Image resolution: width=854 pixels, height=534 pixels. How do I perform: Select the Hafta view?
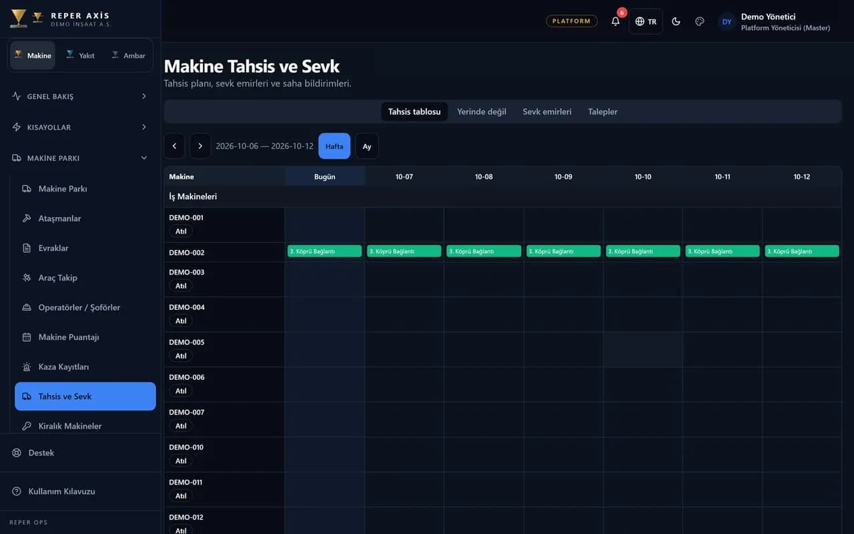click(334, 146)
